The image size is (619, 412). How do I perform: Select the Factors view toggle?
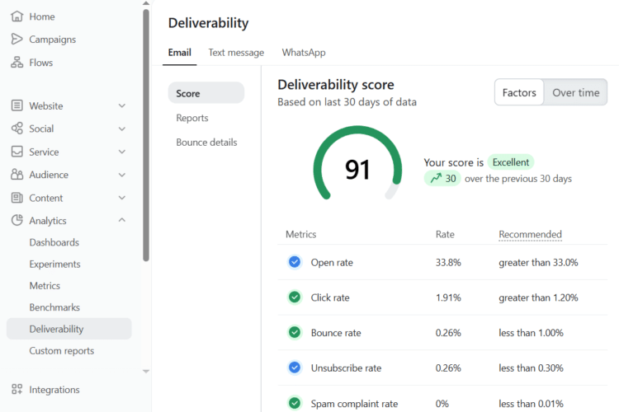(x=519, y=92)
